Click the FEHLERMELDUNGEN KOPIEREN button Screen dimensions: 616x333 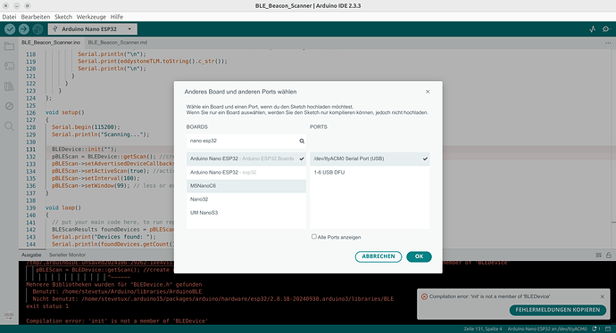[558, 310]
